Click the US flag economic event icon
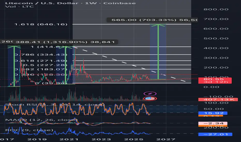The width and height of the screenshot is (241, 142). (x=150, y=98)
